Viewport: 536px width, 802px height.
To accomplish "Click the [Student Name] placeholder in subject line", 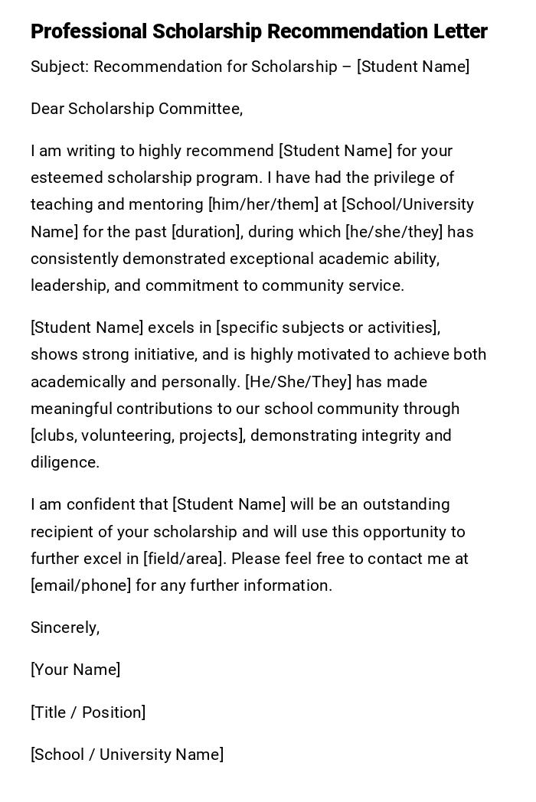I will click(x=413, y=67).
